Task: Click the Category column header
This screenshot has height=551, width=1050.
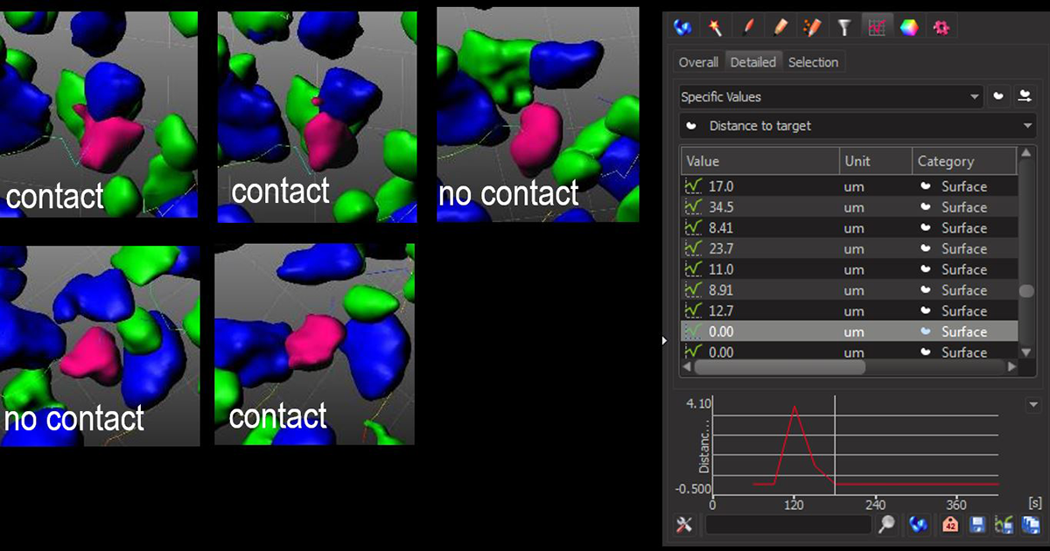Action: pos(961,161)
